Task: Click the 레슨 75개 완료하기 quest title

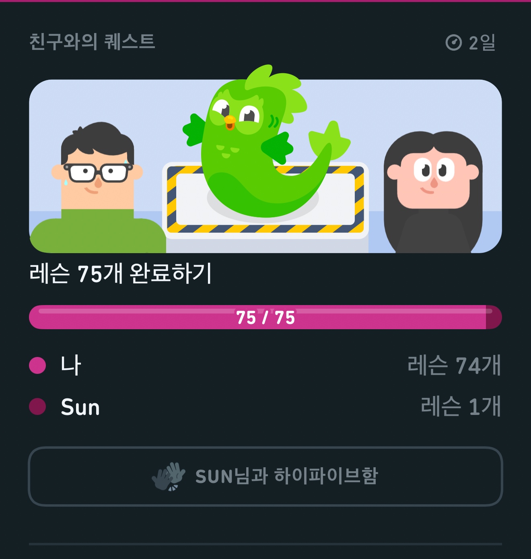Action: coord(120,274)
